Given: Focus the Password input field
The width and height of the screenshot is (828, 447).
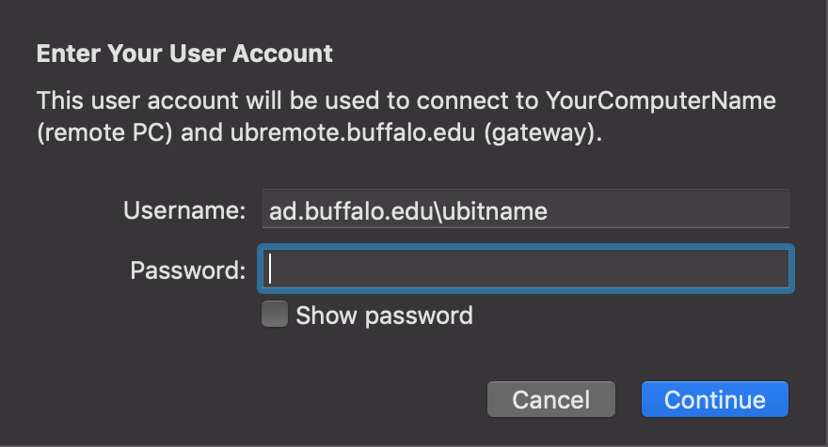Looking at the screenshot, I should (x=527, y=270).
